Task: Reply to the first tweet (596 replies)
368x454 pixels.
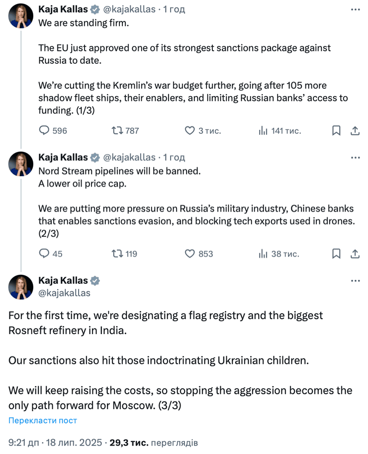Action: tap(45, 130)
